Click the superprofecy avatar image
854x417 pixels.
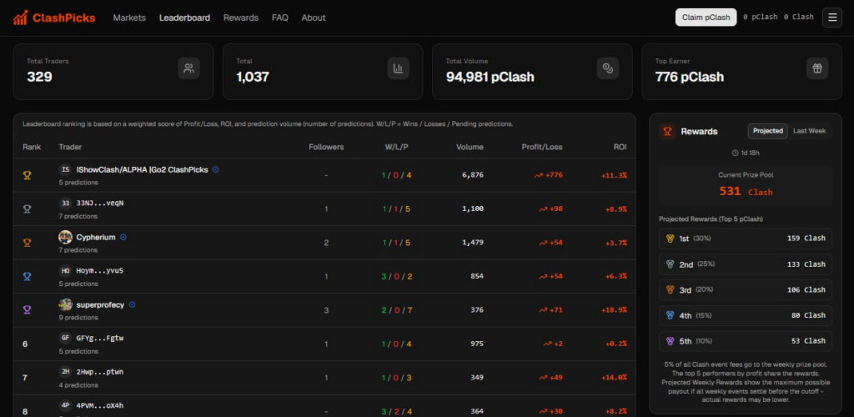click(x=65, y=304)
